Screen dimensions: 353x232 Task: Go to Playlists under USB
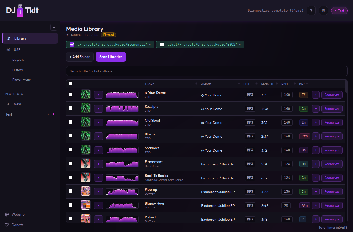[18, 60]
